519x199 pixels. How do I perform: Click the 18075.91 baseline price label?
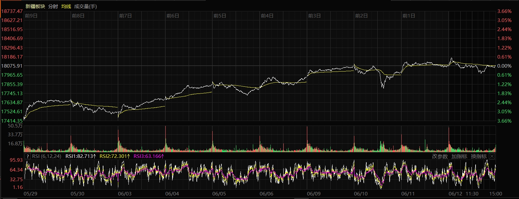point(12,66)
